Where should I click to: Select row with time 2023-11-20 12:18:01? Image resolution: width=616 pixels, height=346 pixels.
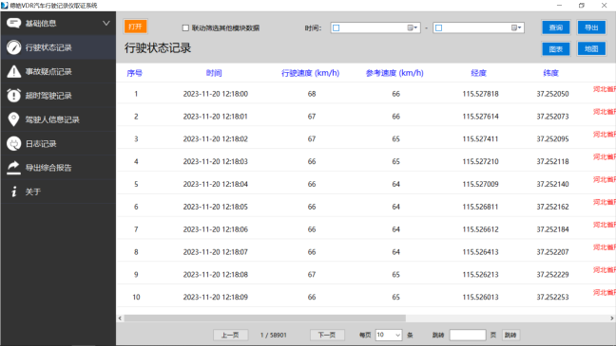[366, 117]
